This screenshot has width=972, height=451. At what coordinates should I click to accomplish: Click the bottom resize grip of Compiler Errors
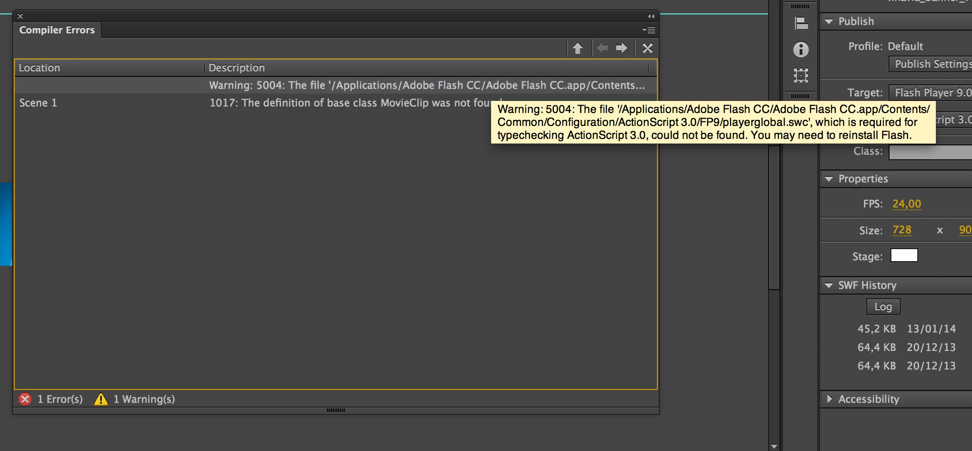point(336,410)
